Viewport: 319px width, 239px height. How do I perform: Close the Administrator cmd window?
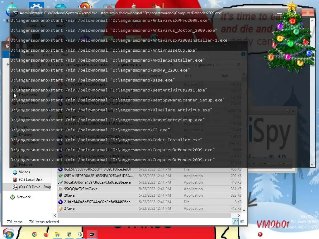(307, 13)
